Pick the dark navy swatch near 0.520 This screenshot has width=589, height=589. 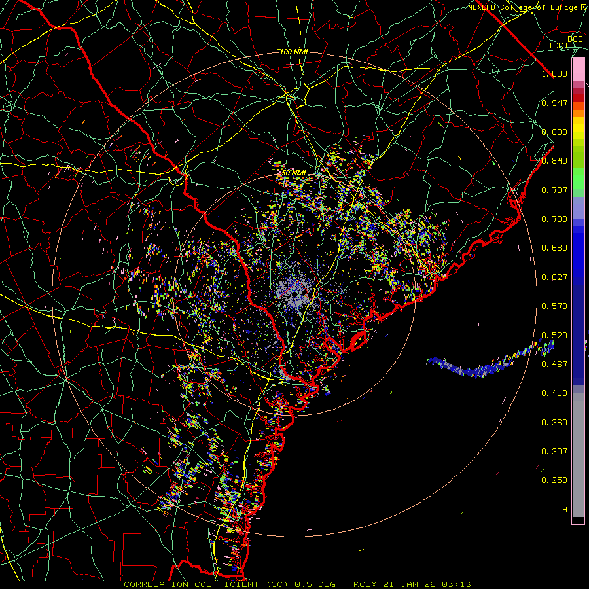tap(578, 334)
